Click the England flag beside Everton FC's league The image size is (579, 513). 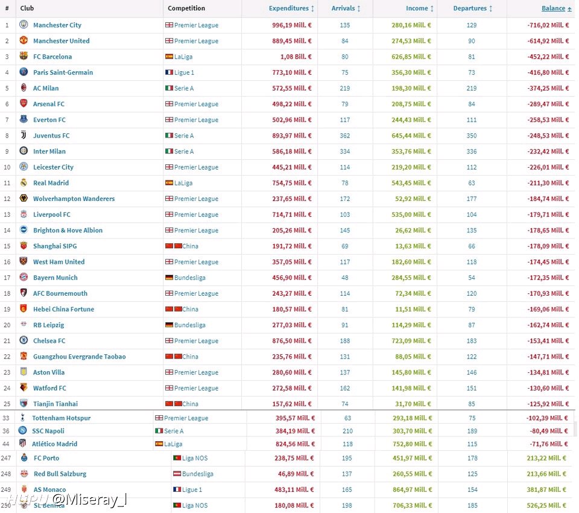(x=169, y=119)
